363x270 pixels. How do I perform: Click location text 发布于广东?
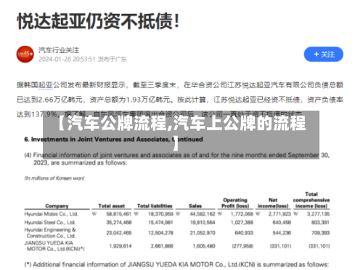113,59
